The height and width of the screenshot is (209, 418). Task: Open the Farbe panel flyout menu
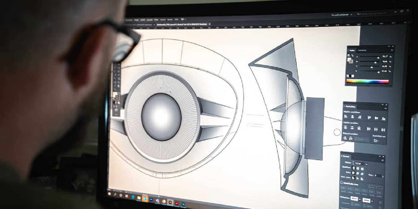click(x=392, y=50)
